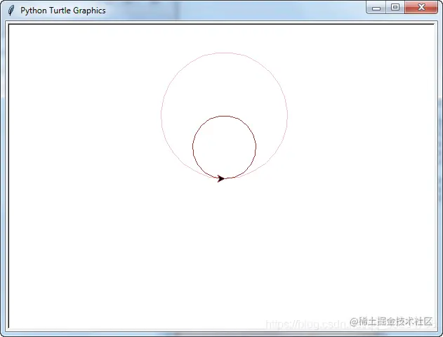Image resolution: width=443 pixels, height=337 pixels.
Task: Click the Python Turtle Graphics title text
Action: [63, 11]
